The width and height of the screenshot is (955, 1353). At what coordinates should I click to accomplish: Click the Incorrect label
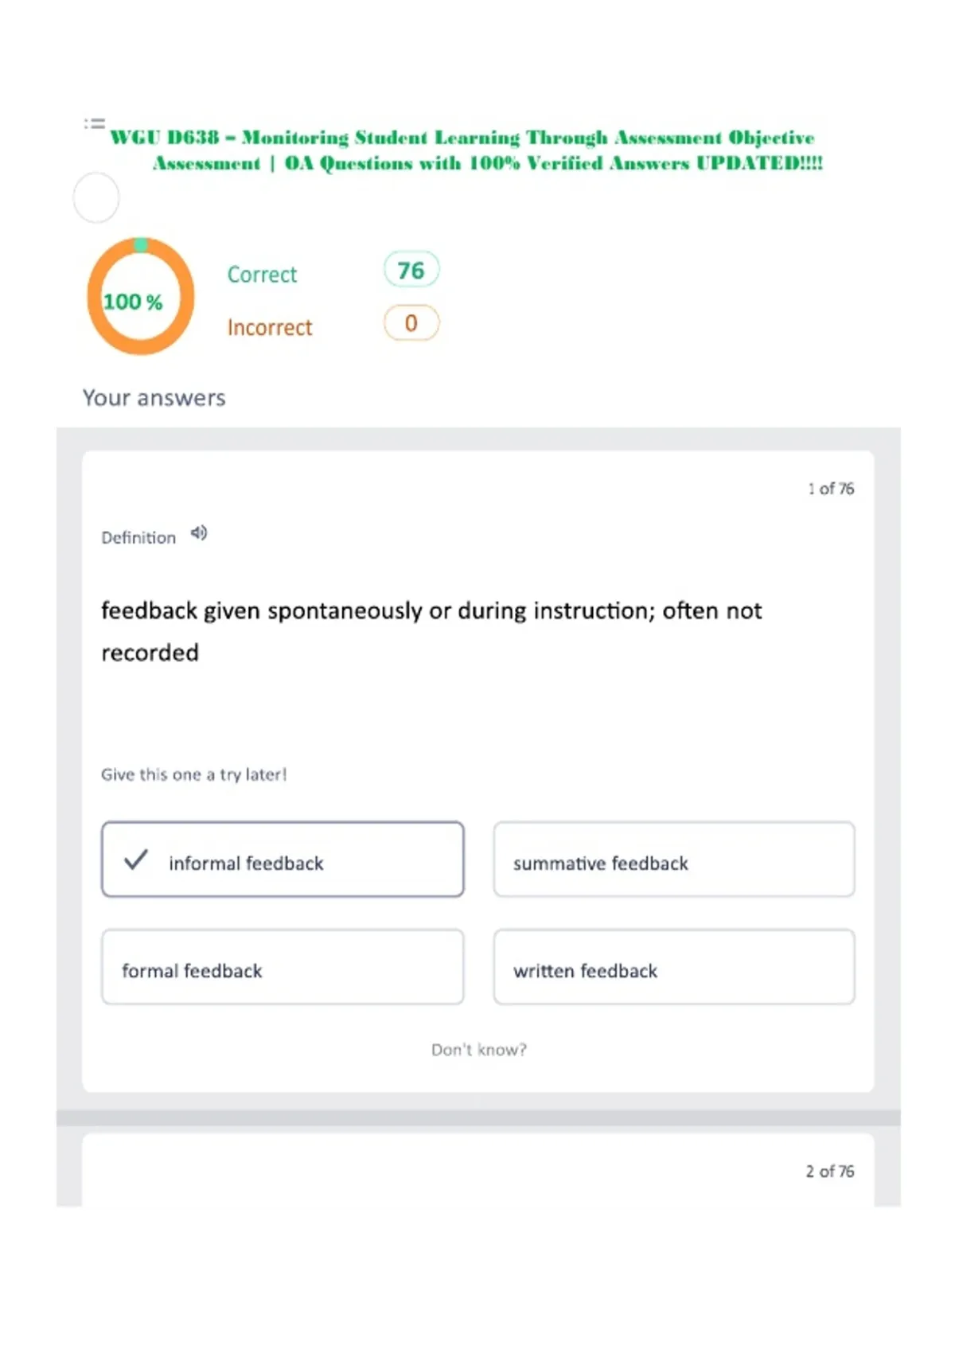click(x=270, y=328)
